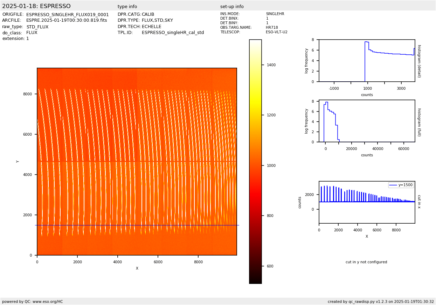Click the main echelle spectrum image
The width and height of the screenshot is (436, 305).
point(137,140)
